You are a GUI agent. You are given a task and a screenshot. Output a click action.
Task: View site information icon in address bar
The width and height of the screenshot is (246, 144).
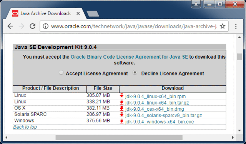tap(45, 26)
